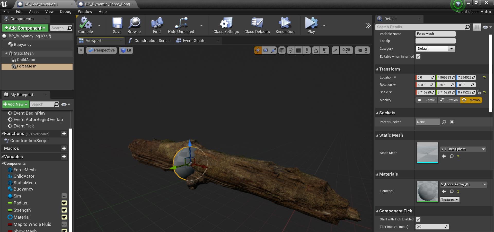Viewport: 494px width, 232px height.
Task: Browse to asset in Content Browser
Action: [x=134, y=25]
